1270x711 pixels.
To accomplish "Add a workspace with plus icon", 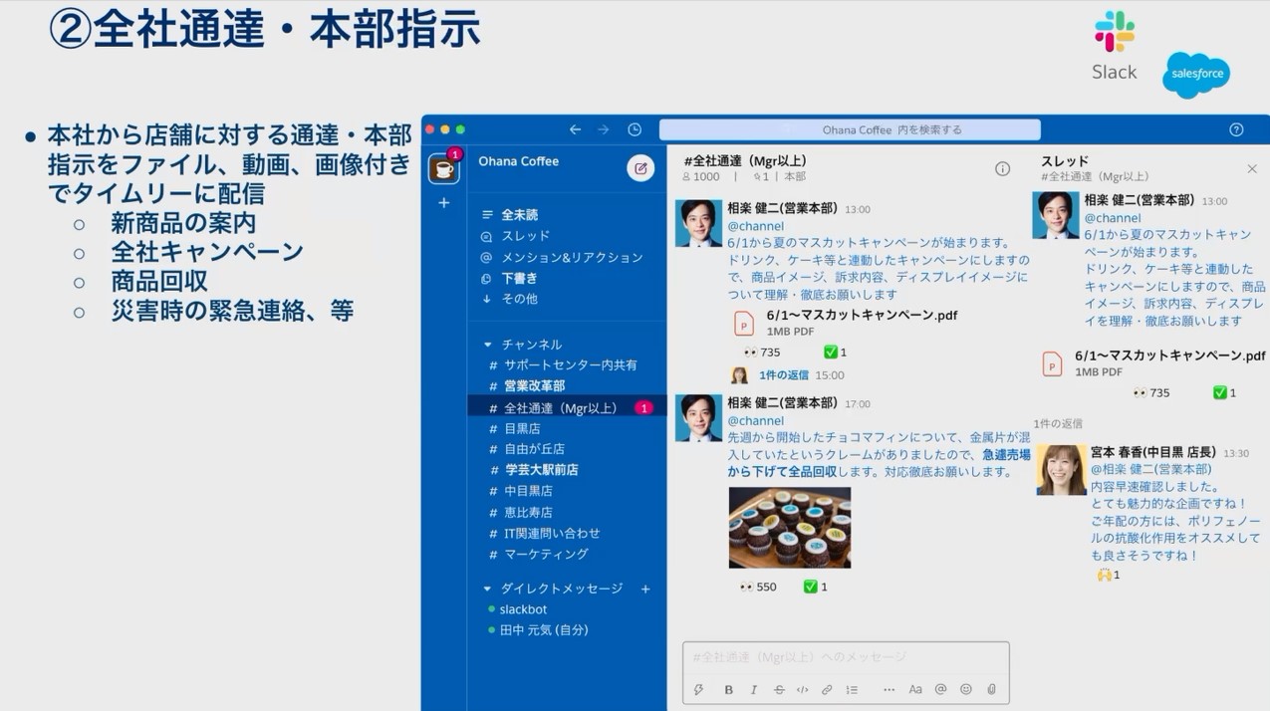I will point(443,203).
